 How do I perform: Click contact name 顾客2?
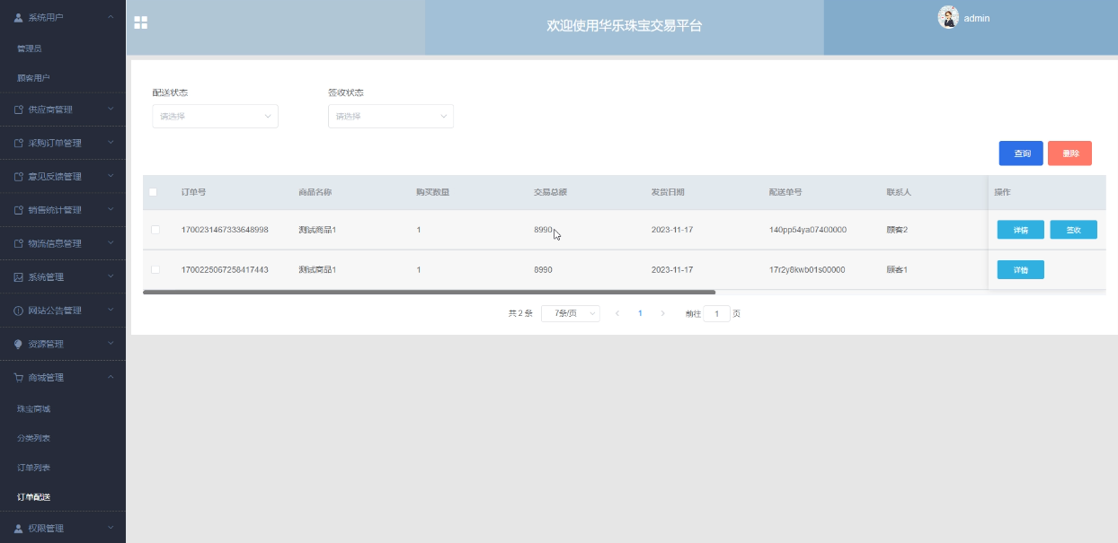pyautogui.click(x=897, y=230)
